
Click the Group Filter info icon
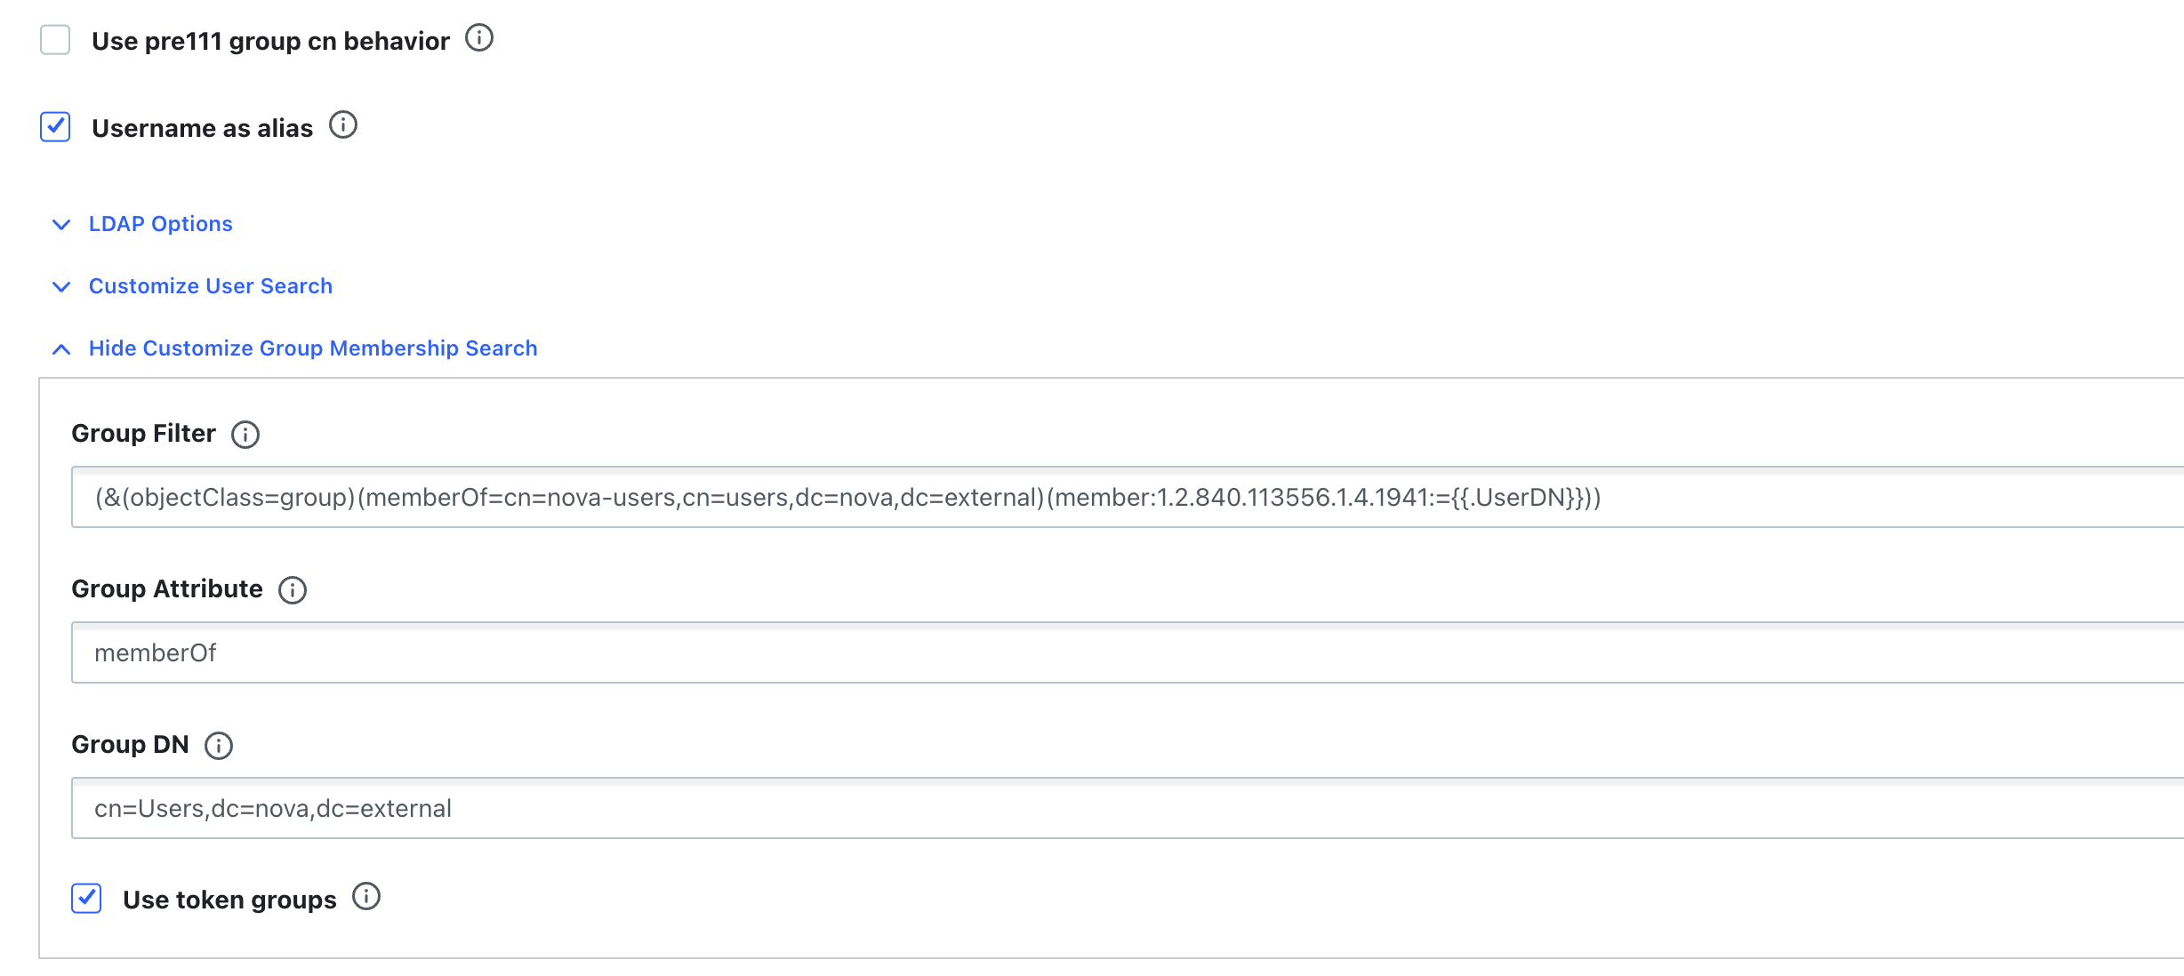(245, 435)
